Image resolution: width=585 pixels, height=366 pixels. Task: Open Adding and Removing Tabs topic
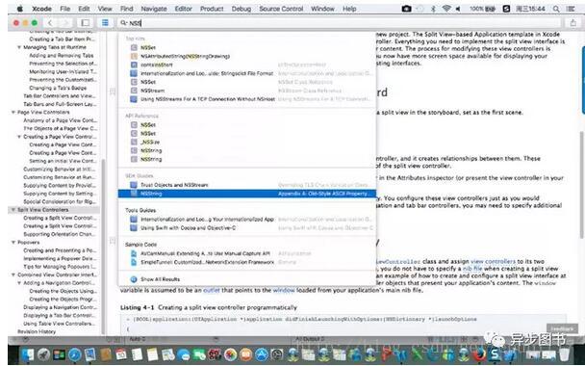[62, 55]
